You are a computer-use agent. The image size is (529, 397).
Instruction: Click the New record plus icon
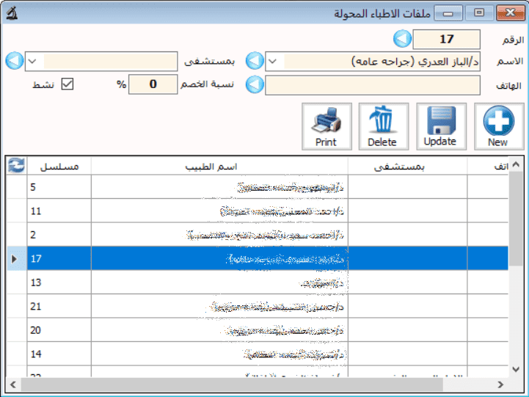tap(497, 120)
